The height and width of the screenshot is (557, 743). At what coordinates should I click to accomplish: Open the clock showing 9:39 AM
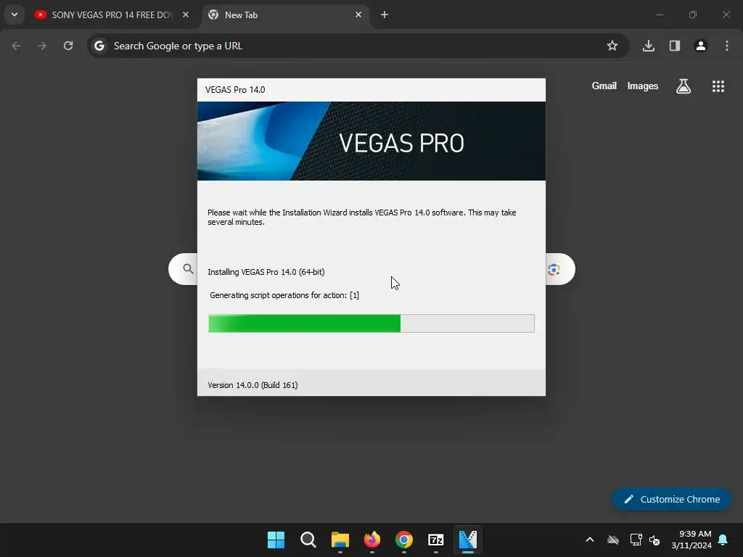(691, 540)
